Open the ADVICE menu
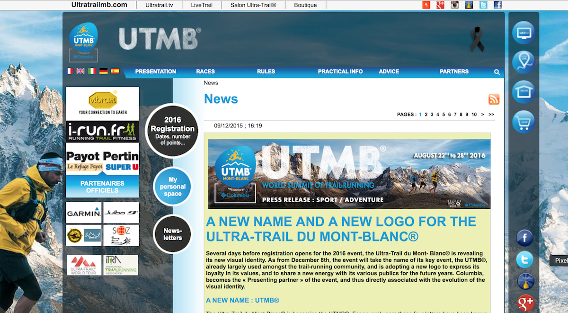This screenshot has height=313, width=568. (x=389, y=72)
